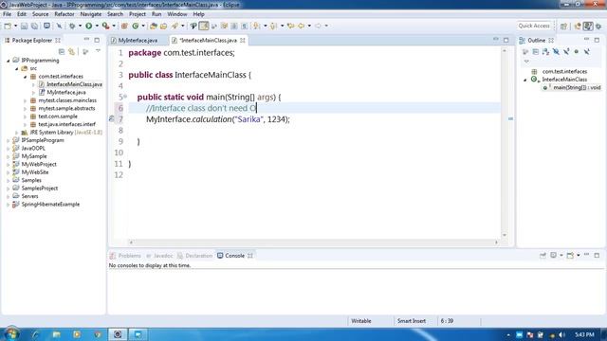Image resolution: width=607 pixels, height=341 pixels.
Task: Click the Outline Sort icon
Action: coord(546,51)
